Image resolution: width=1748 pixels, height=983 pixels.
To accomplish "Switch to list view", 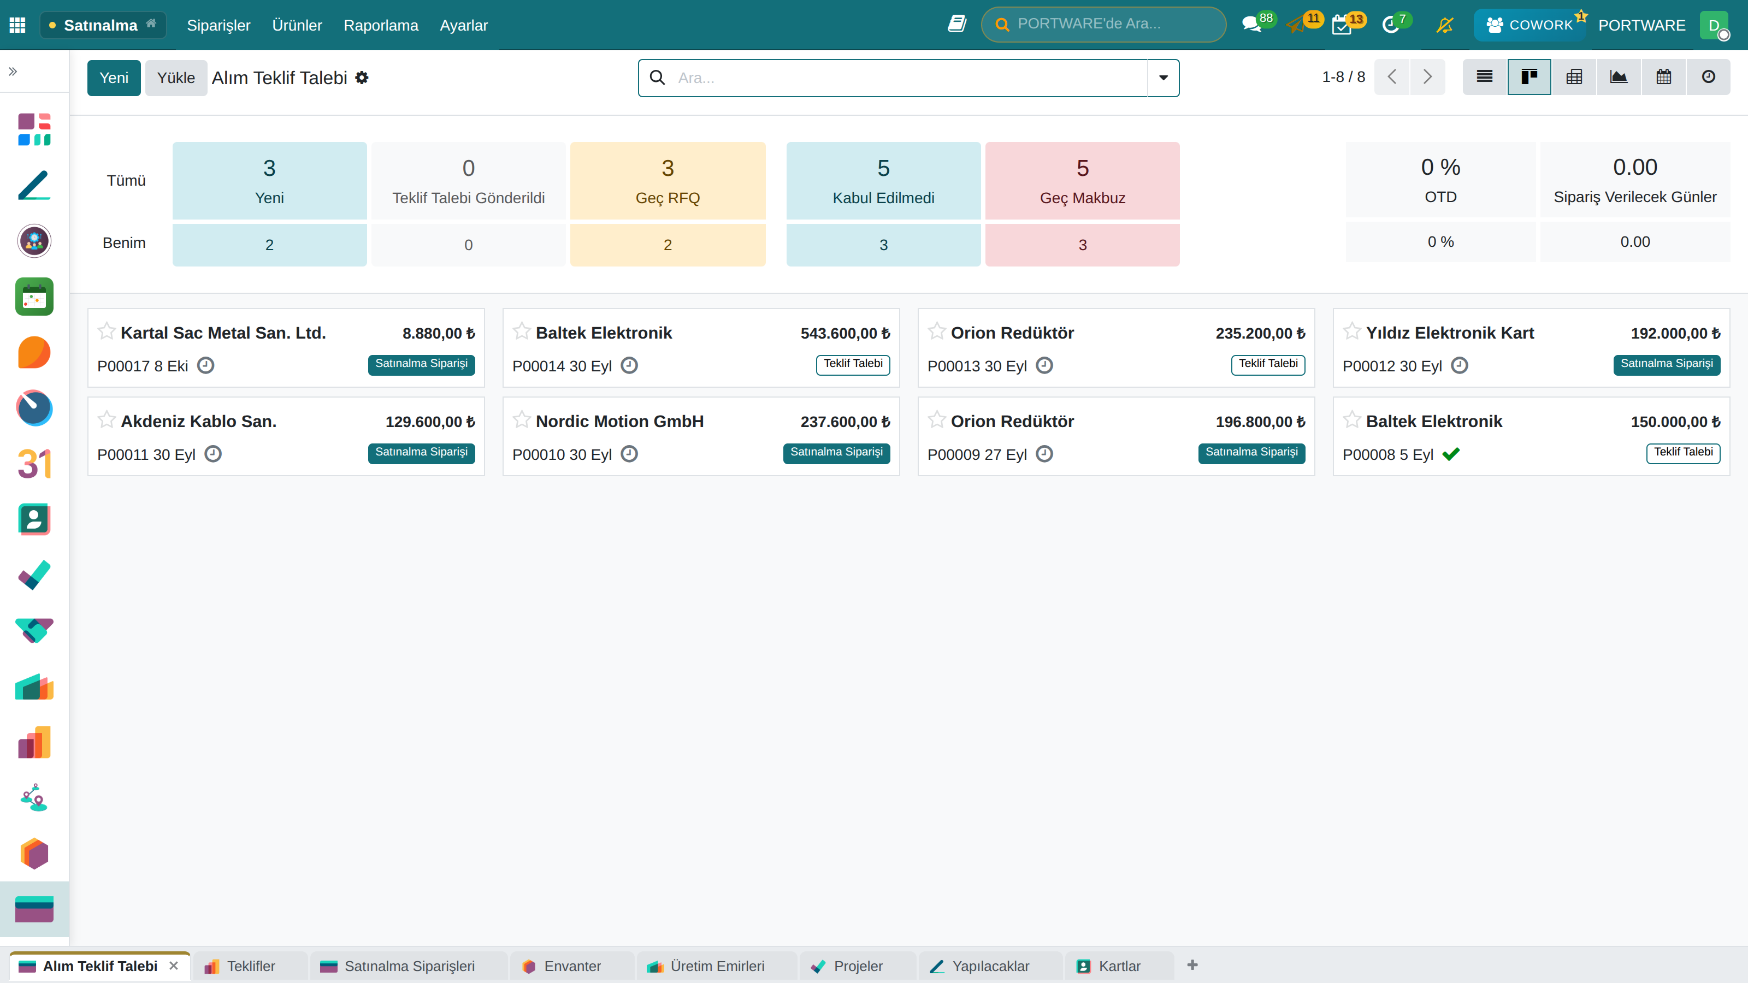I will click(x=1485, y=76).
